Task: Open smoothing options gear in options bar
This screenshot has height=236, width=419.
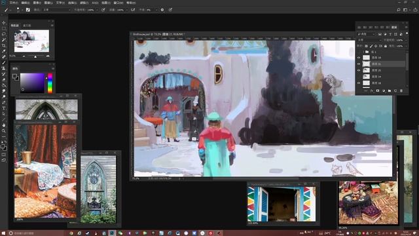Action: coord(162,10)
